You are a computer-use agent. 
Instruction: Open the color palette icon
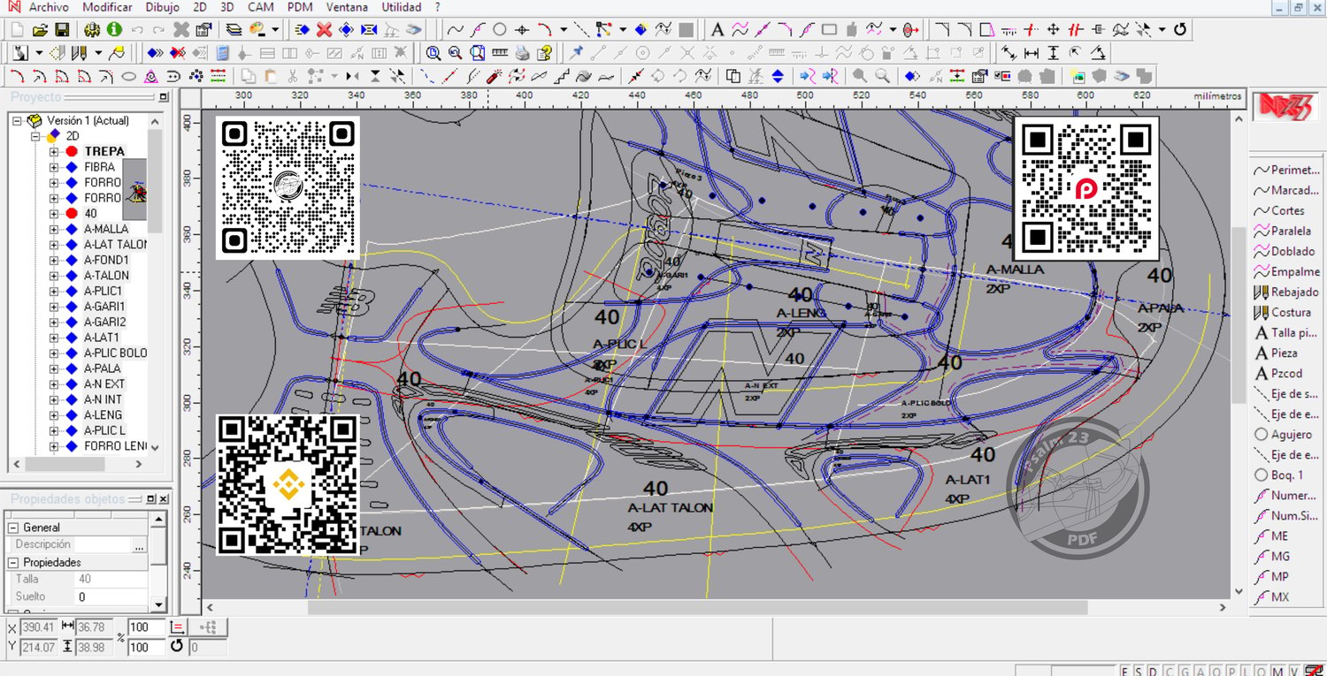(258, 29)
